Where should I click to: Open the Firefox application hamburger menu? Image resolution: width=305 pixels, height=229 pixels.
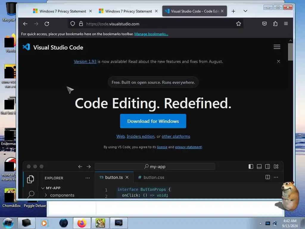[286, 24]
